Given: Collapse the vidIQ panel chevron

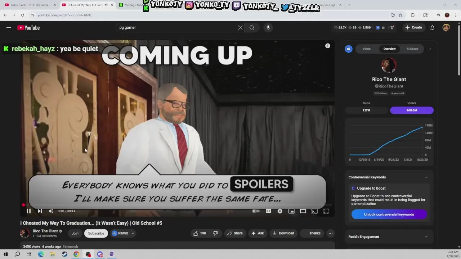Looking at the screenshot, I should pyautogui.click(x=430, y=49).
